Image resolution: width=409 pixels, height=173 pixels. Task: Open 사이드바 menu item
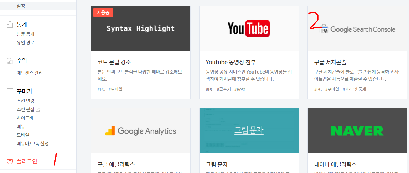click(x=25, y=118)
